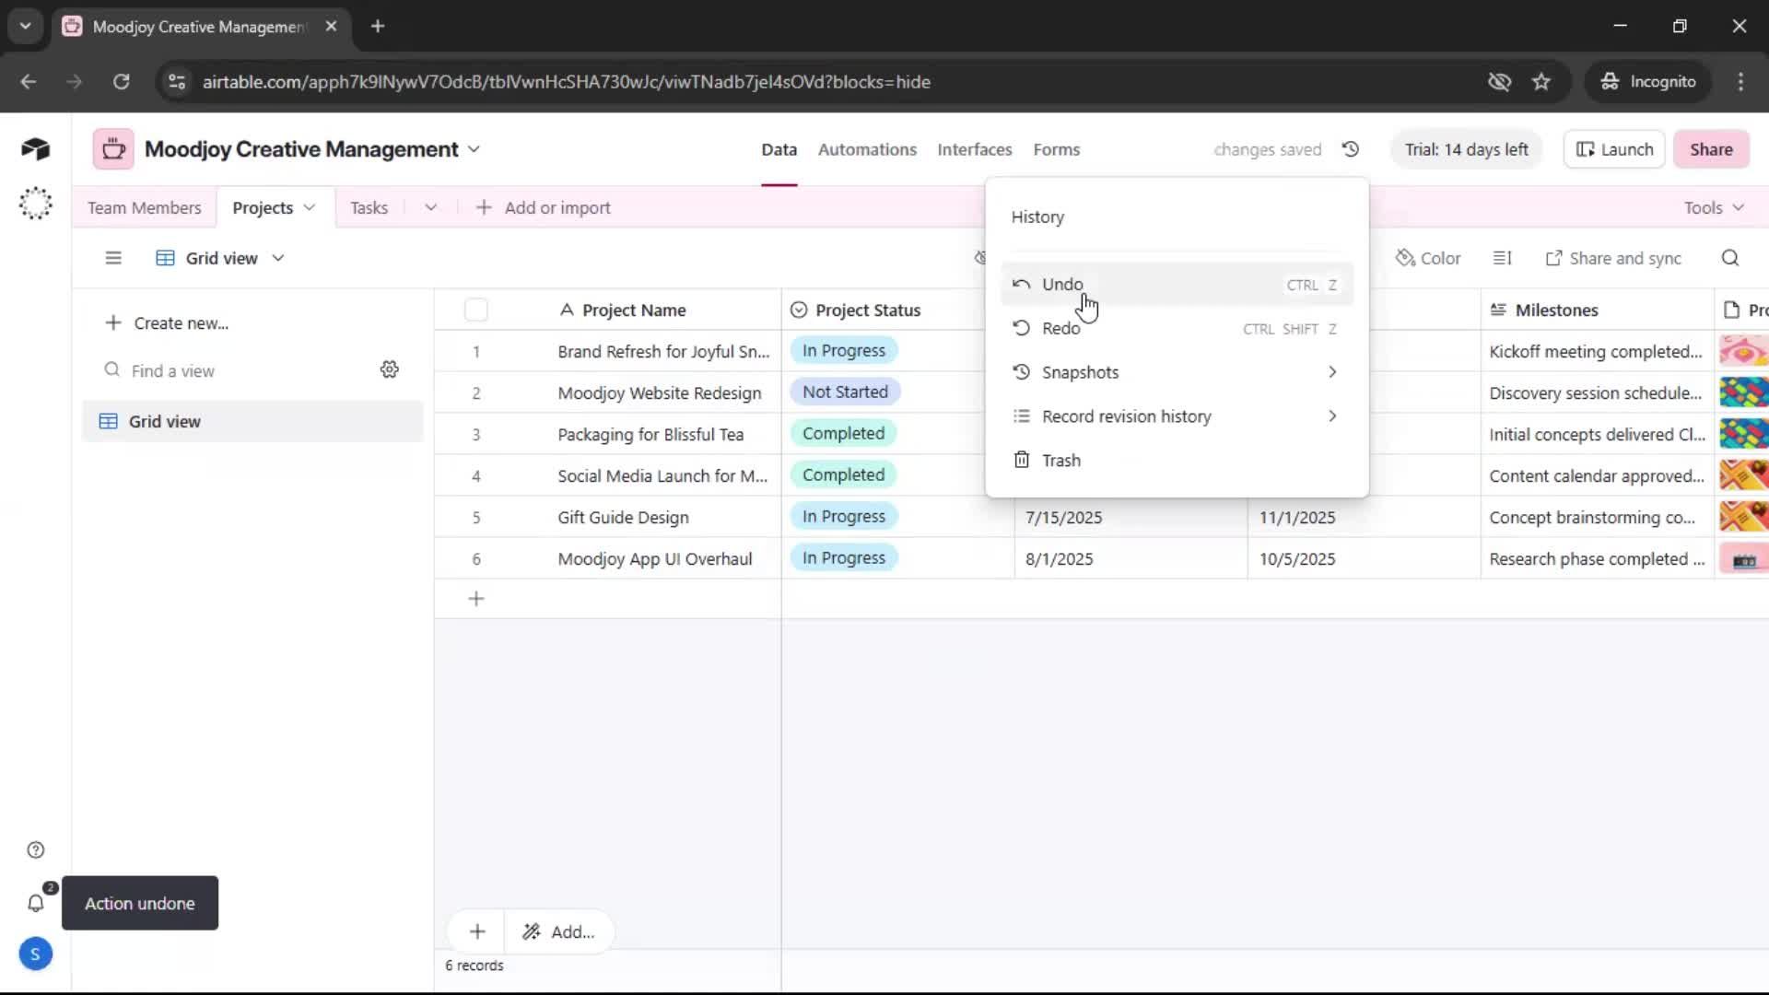Open the Team Members table tab

click(x=144, y=207)
